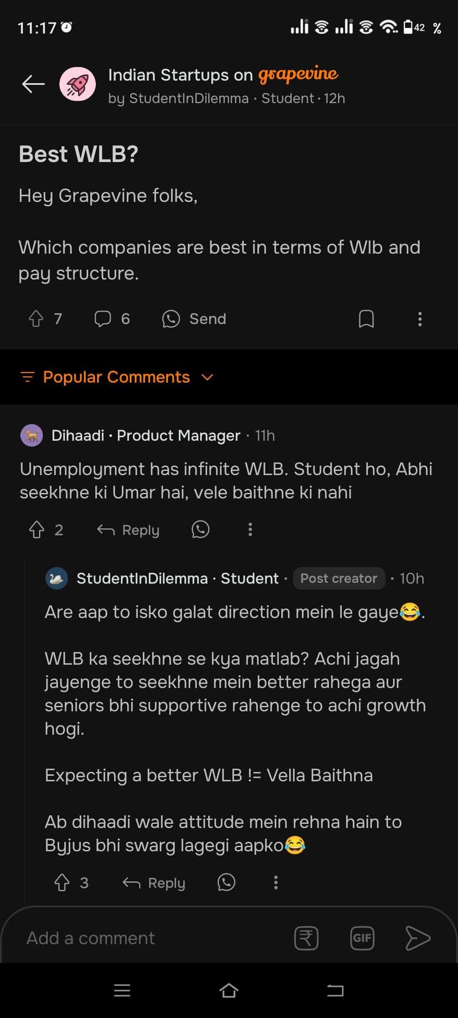This screenshot has width=458, height=1018.
Task: Tap the rupee icon in comment box
Action: [306, 938]
